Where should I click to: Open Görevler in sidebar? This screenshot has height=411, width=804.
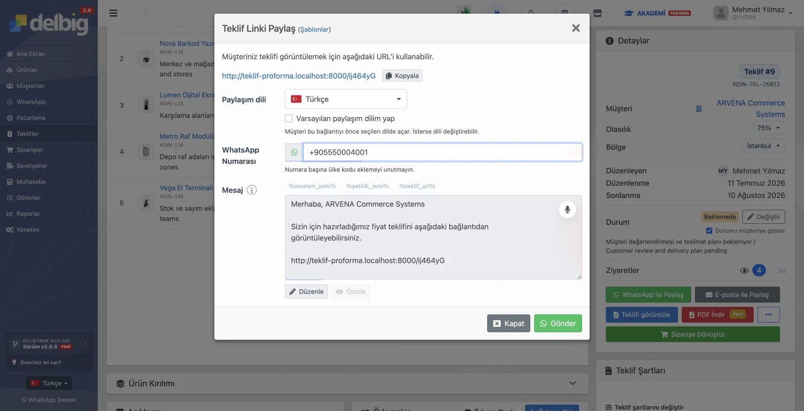coord(49,198)
